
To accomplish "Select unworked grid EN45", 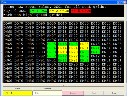I will [95, 44].
